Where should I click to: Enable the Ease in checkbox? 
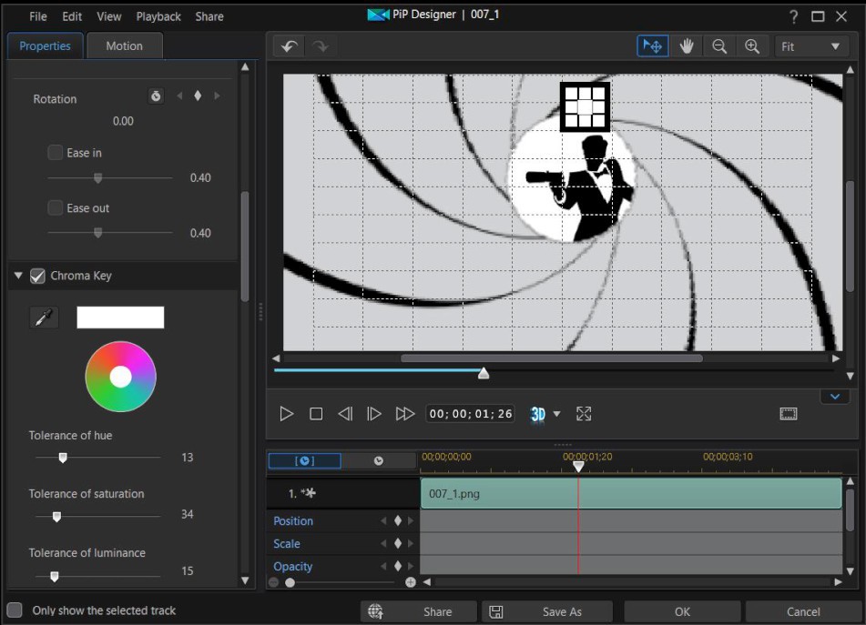56,152
